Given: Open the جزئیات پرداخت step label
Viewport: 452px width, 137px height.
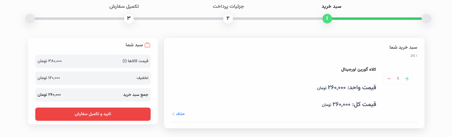Looking at the screenshot, I should click(228, 6).
